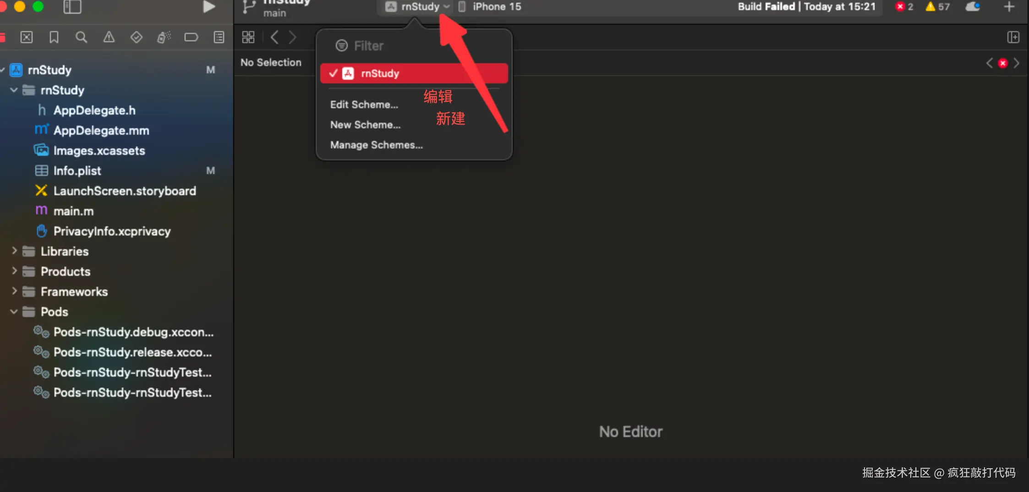The width and height of the screenshot is (1029, 492).
Task: Open the breakpoint navigator icon
Action: [x=191, y=37]
